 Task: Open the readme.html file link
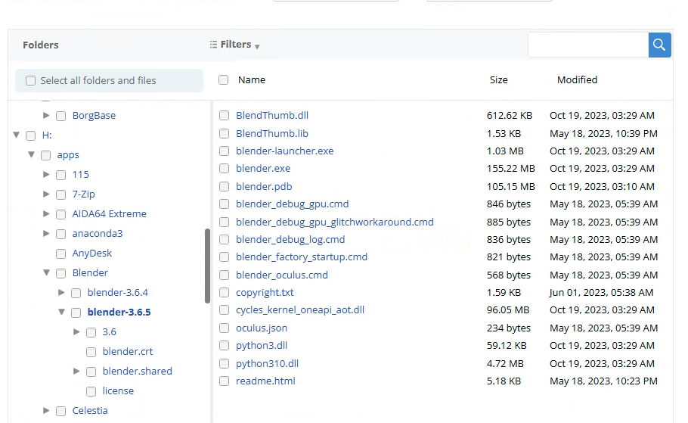point(265,381)
